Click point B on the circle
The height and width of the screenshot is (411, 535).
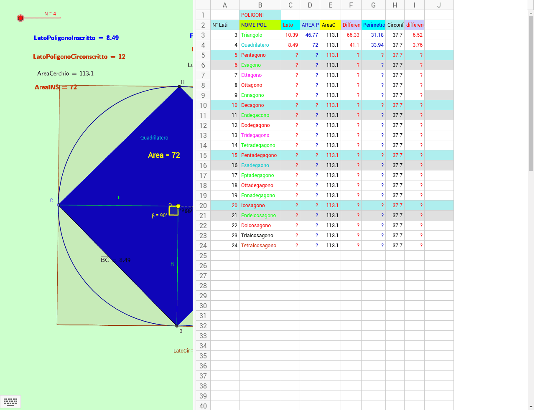pyautogui.click(x=177, y=326)
